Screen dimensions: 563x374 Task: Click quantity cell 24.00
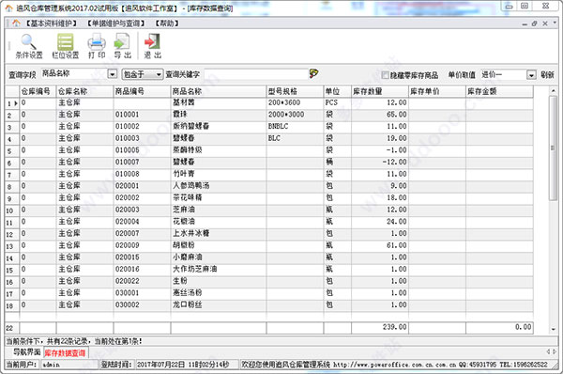click(396, 221)
